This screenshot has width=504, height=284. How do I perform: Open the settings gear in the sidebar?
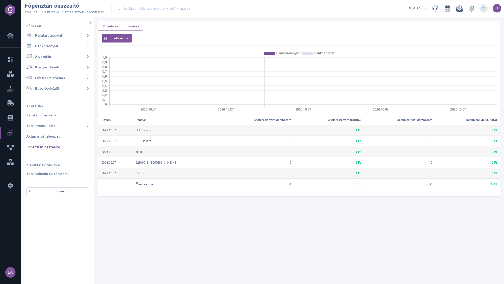10,186
